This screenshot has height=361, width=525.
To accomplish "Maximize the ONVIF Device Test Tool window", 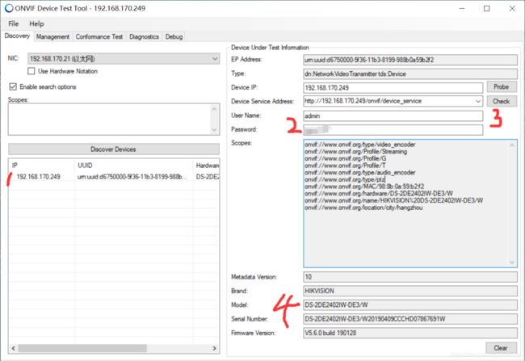I will [487, 8].
